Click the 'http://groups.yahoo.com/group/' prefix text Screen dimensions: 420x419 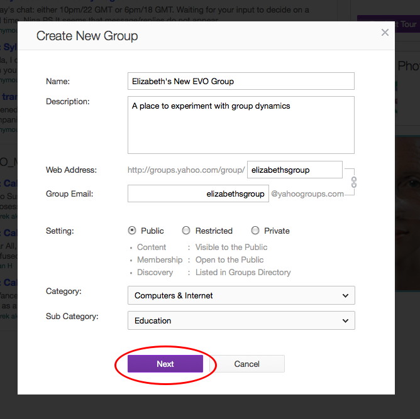pos(186,170)
